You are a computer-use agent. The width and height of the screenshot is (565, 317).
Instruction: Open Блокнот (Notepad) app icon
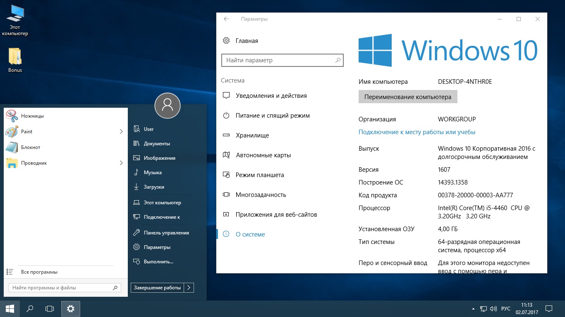coord(12,147)
